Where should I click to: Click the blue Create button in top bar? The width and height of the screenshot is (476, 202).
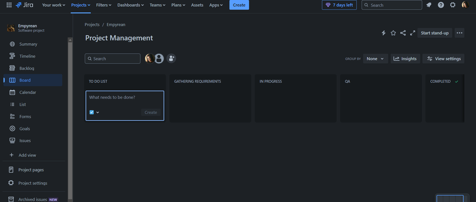[239, 5]
